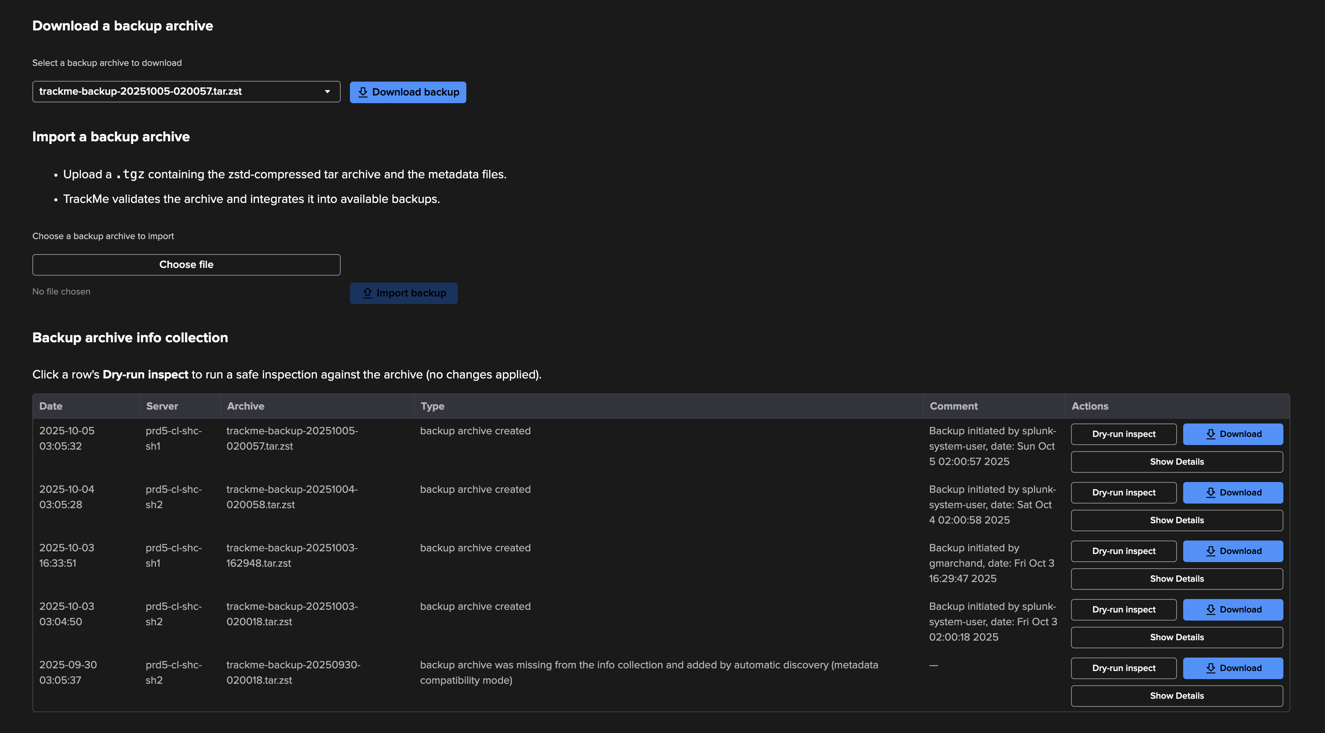Open the backup archive selection dropdown
Screen dimensions: 1325x733
click(x=186, y=91)
